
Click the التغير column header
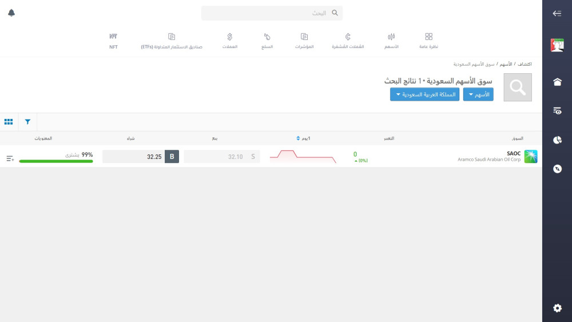389,138
